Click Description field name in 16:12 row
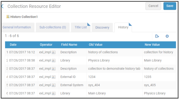 [68, 52]
